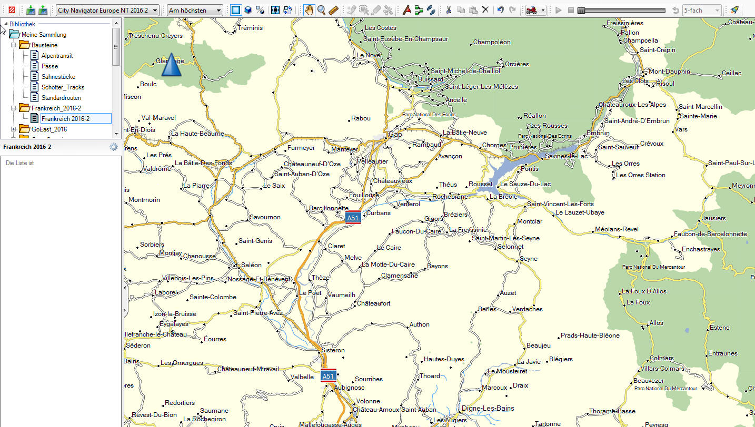Expand the GoEast_2016 folder
Viewport: 755px width, 427px height.
(14, 129)
